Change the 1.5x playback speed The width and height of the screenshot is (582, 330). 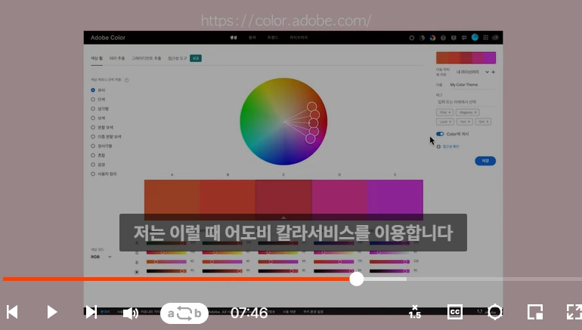pos(415,312)
